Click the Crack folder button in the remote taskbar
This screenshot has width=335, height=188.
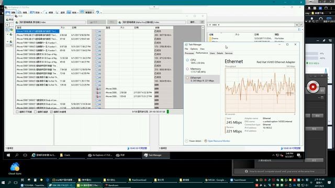[72, 155]
